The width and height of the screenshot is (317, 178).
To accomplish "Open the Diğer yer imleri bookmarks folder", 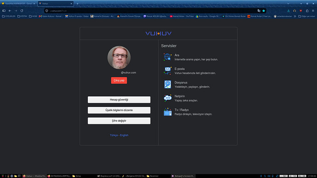I will pos(307,17).
